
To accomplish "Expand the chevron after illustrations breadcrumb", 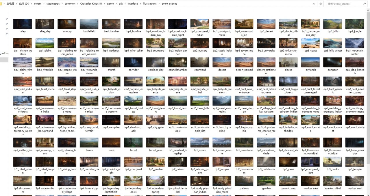I will (159, 4).
